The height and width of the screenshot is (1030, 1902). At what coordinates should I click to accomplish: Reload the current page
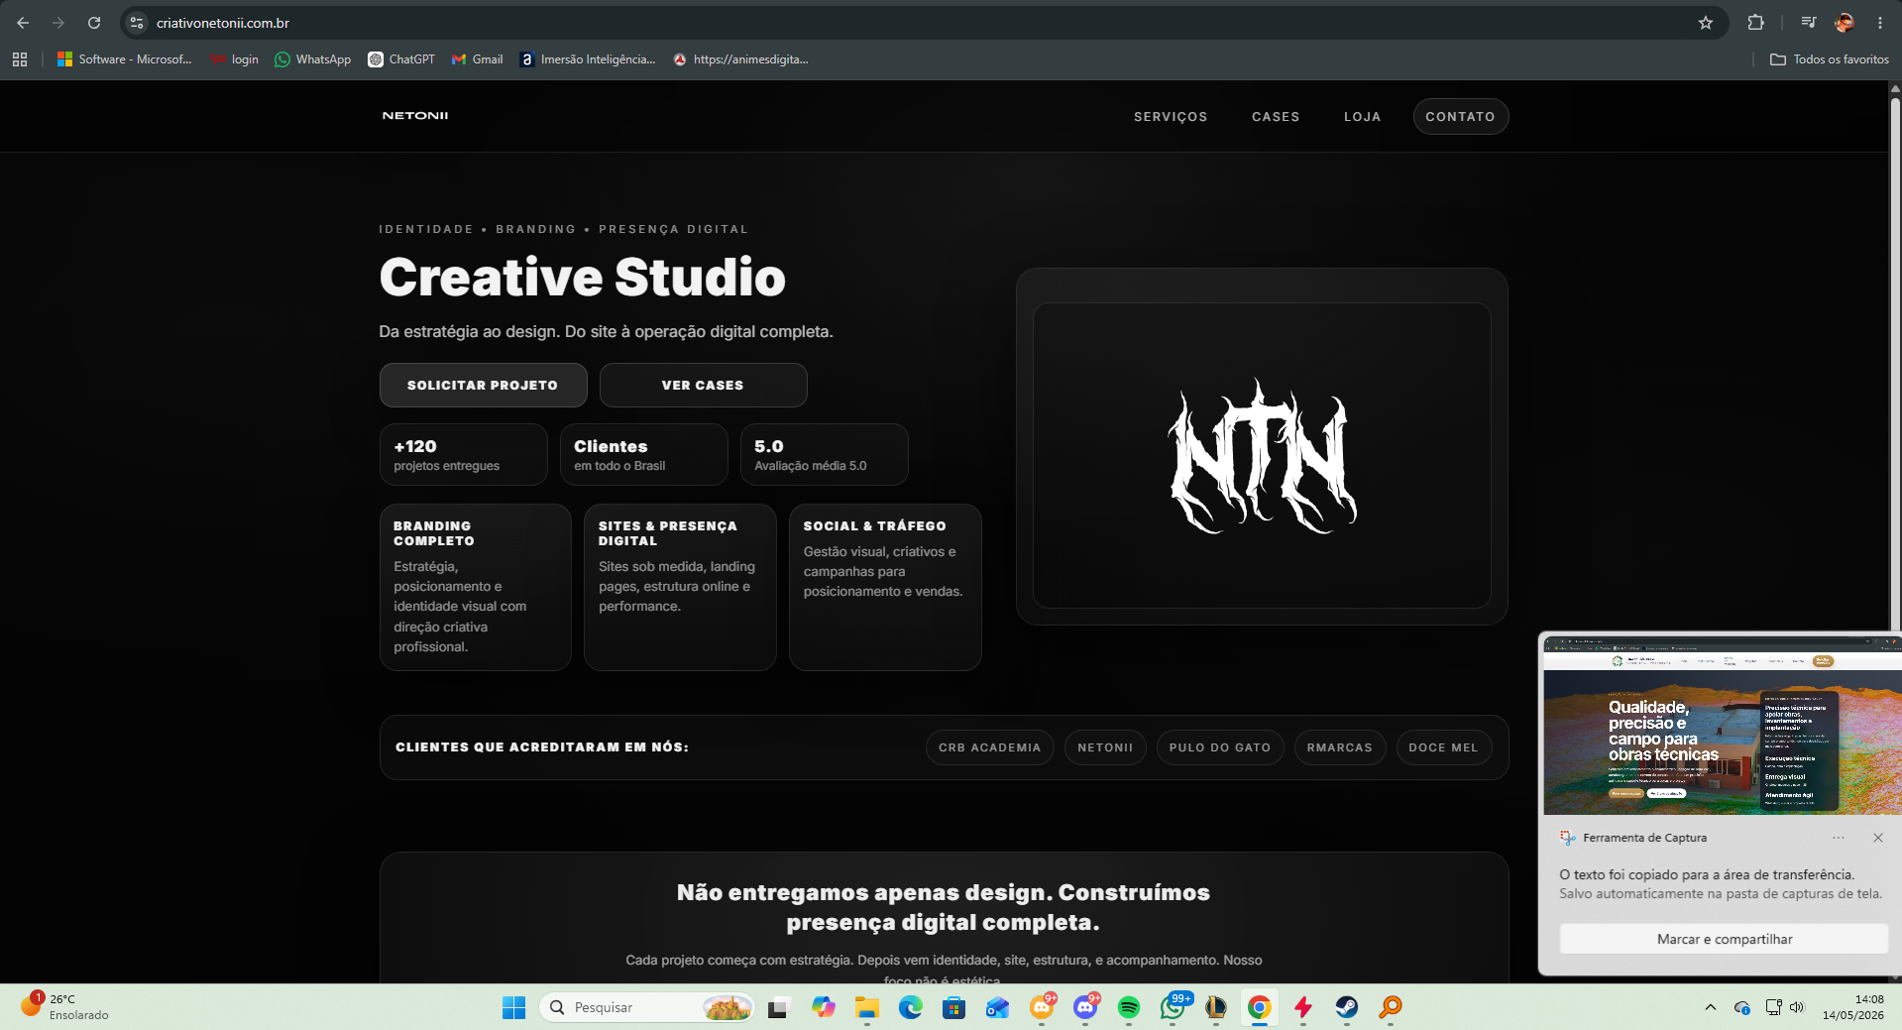94,23
